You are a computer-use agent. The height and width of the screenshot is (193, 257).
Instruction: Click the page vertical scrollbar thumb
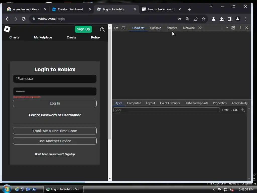click(110, 84)
